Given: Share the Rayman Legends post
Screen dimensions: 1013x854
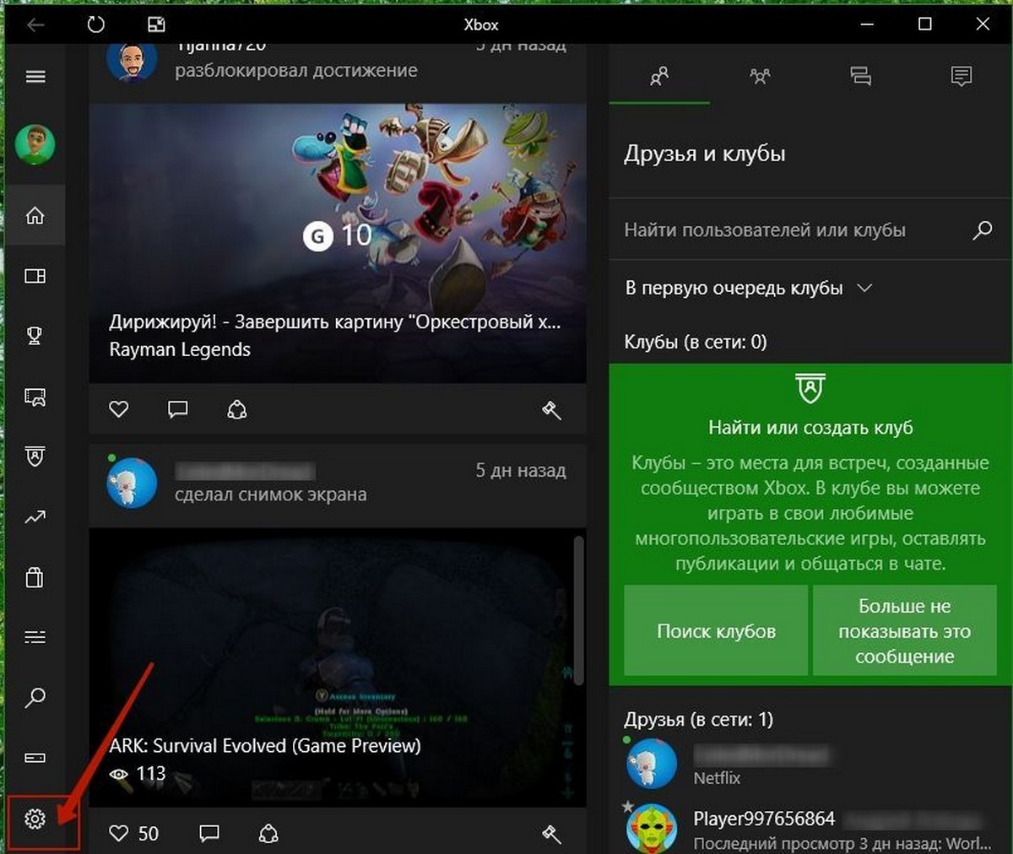Looking at the screenshot, I should 237,409.
